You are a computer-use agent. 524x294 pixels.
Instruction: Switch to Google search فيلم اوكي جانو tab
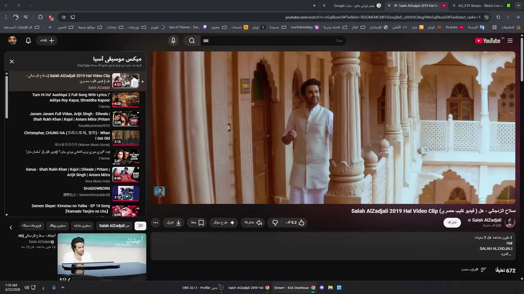pyautogui.click(x=354, y=6)
